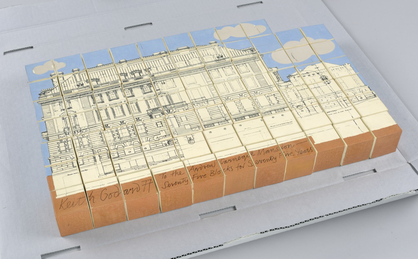Select the cardboard slot below the puzzle's center
Image resolution: width=418 pixels, height=259 pixels.
pyautogui.click(x=217, y=212)
